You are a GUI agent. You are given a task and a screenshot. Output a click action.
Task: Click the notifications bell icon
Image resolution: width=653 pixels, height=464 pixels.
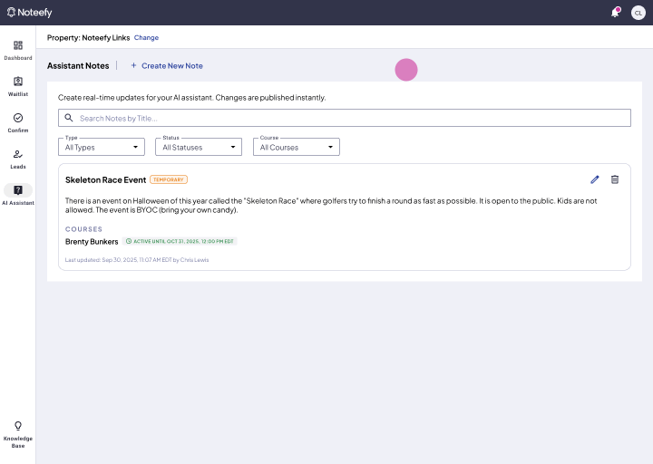[x=615, y=13]
